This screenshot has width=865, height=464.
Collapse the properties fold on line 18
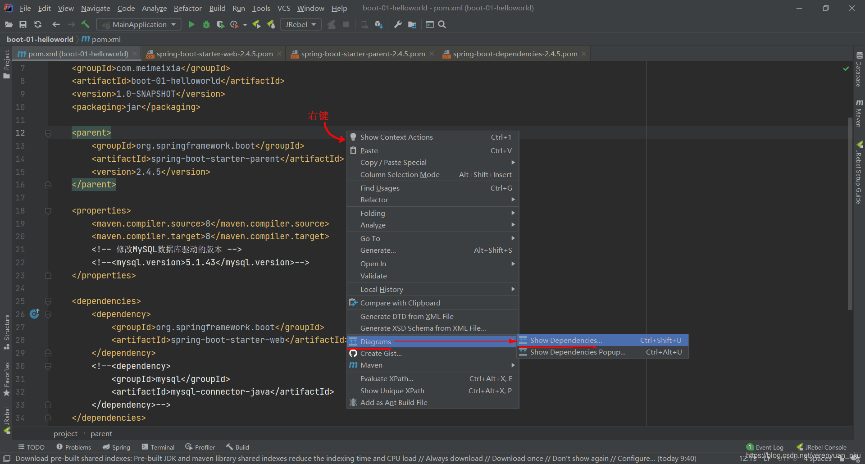click(x=48, y=211)
